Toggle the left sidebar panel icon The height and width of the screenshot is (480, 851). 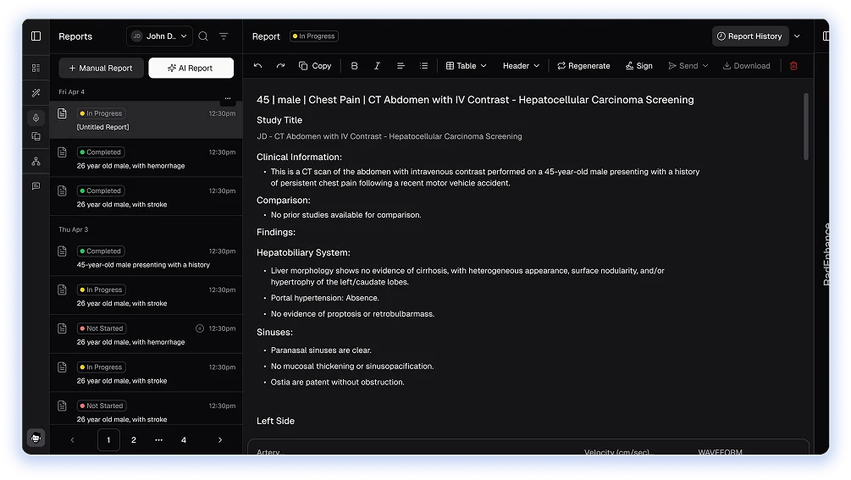[36, 36]
